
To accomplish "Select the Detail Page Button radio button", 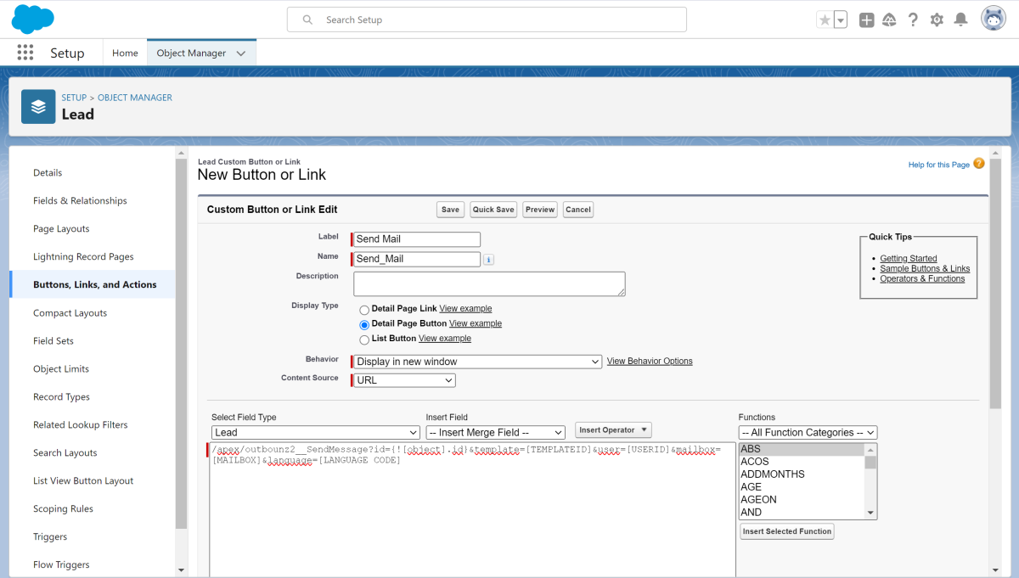I will (x=364, y=324).
